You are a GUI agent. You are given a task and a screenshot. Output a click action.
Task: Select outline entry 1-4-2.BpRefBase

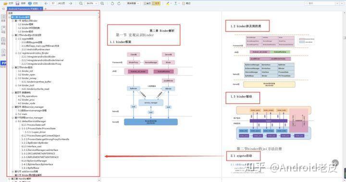[30, 168]
